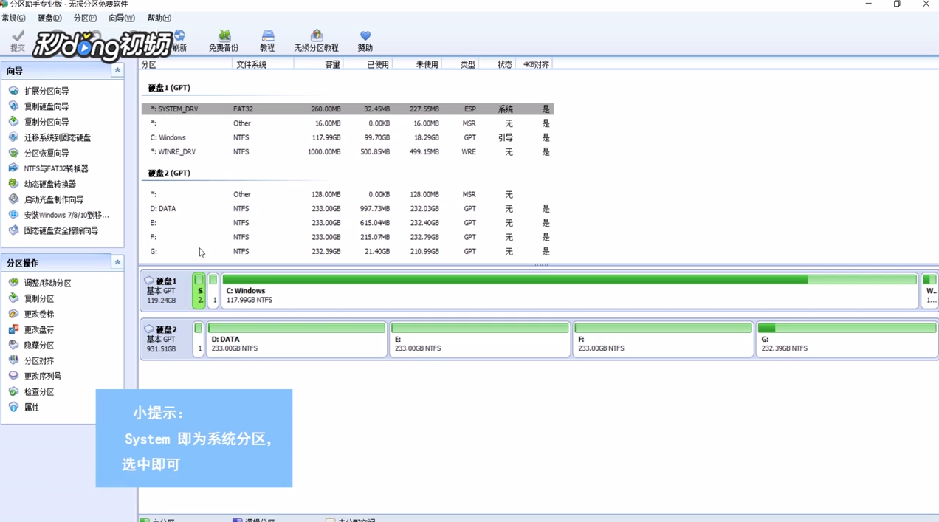939x522 pixels.
Task: Sort by 容量 column header
Action: (x=318, y=64)
